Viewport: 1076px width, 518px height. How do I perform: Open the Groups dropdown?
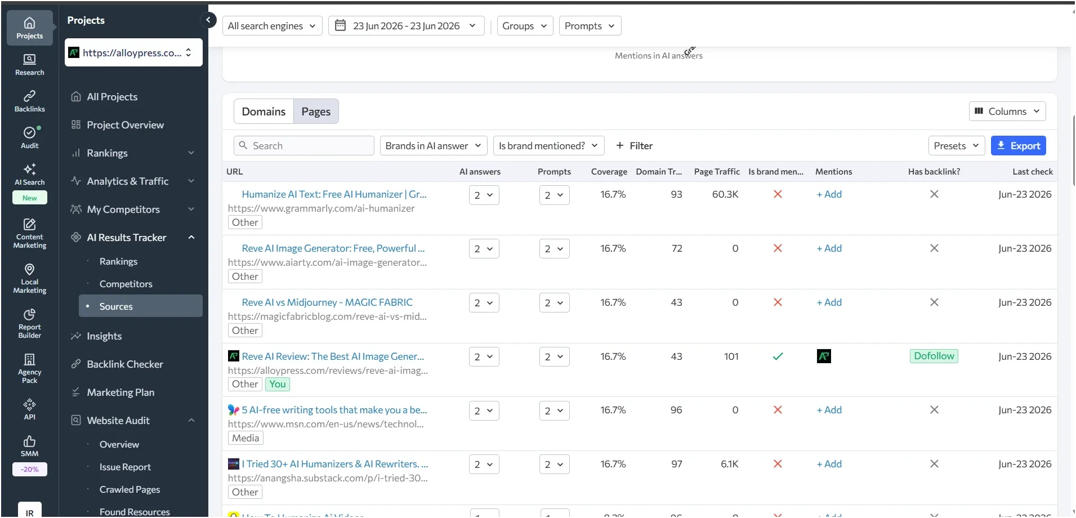[525, 26]
